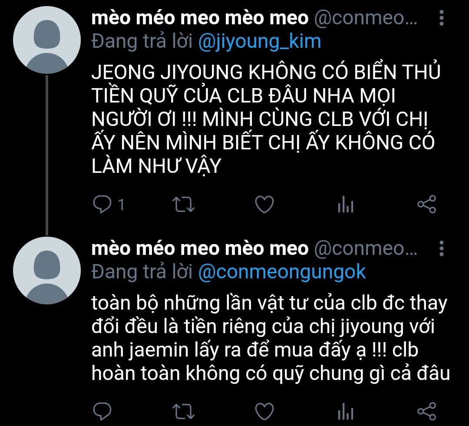Open more options menu on second tweet
The image size is (469, 426).
(442, 248)
